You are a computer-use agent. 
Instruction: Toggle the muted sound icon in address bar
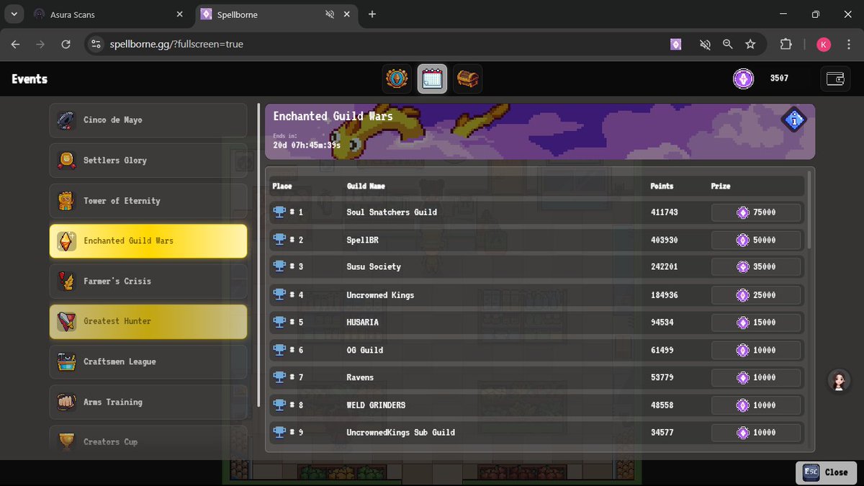(704, 44)
